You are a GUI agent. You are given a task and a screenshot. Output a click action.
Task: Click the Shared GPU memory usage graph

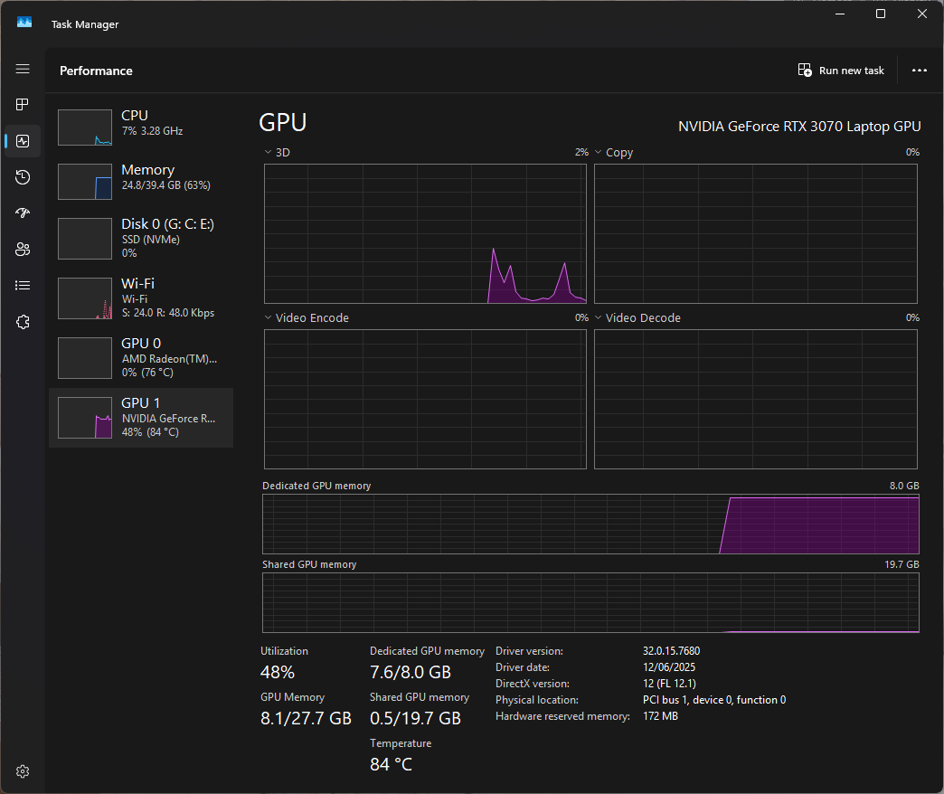(590, 602)
